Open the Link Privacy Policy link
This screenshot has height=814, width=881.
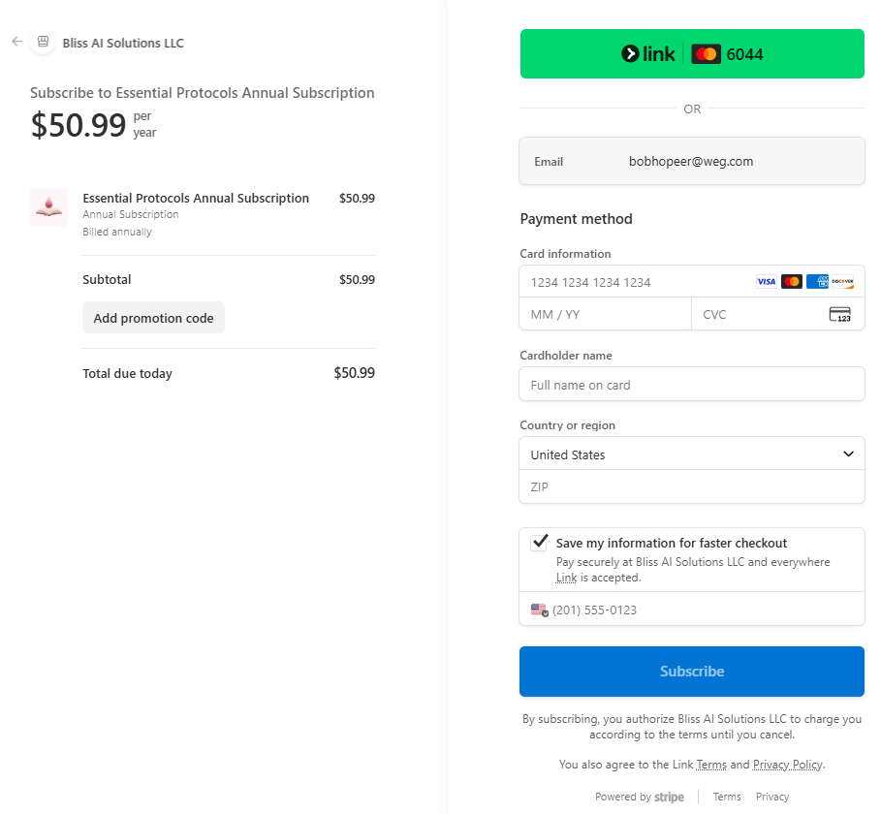coord(788,765)
